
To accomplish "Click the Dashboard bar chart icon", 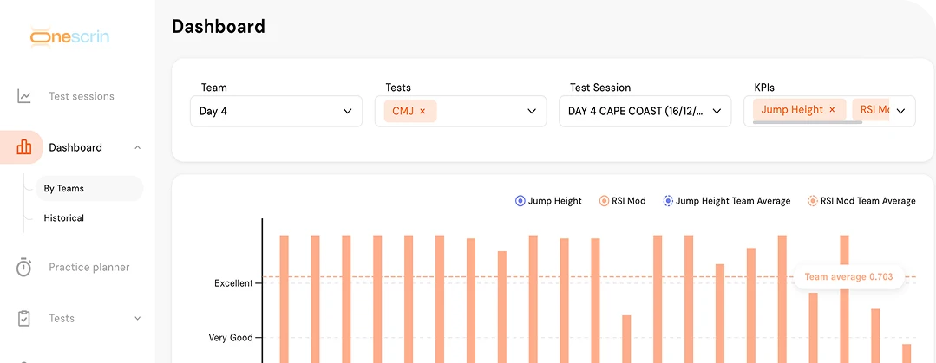I will pyautogui.click(x=24, y=147).
